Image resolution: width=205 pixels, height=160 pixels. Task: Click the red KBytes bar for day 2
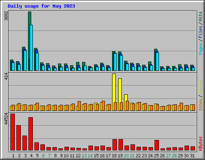[x=19, y=138]
